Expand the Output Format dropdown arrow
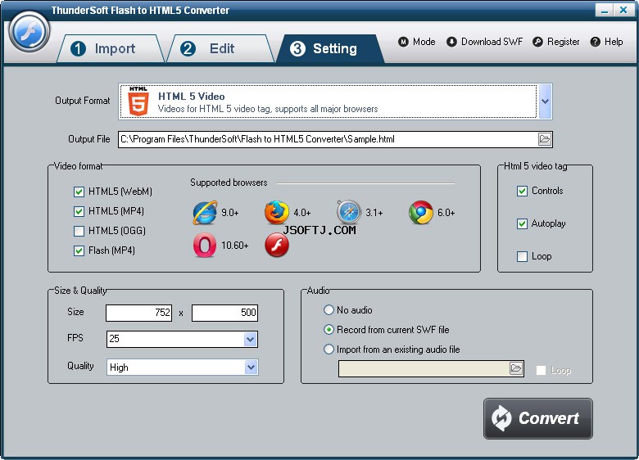 pos(546,101)
